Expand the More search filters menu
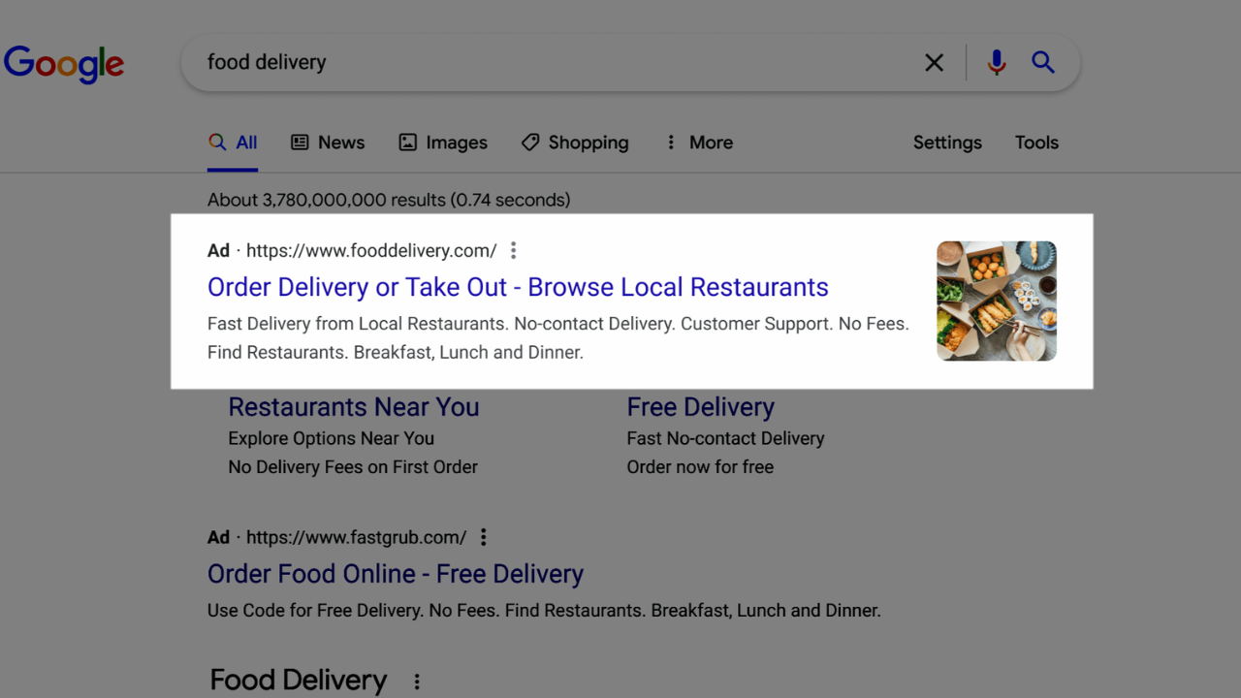The width and height of the screenshot is (1241, 698). click(698, 143)
